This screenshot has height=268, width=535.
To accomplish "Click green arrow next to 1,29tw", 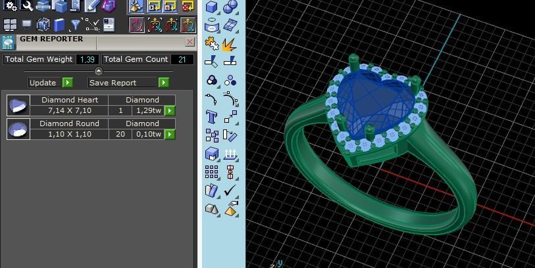I will coord(170,110).
